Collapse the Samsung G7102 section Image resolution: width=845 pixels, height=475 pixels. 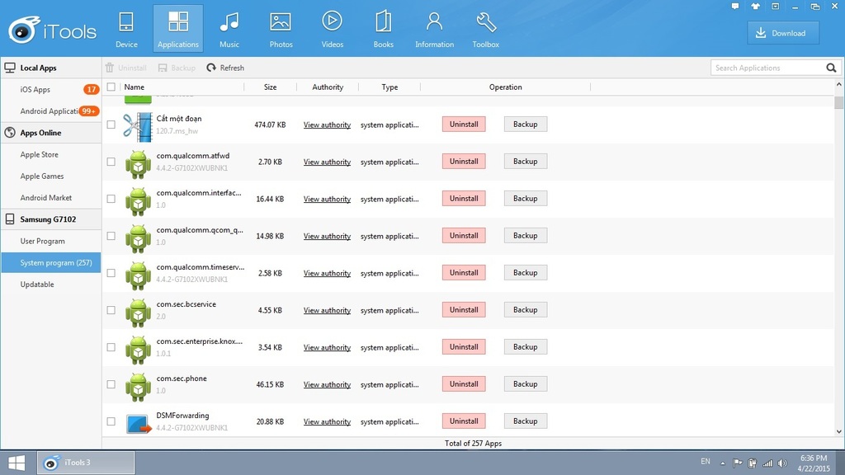50,219
